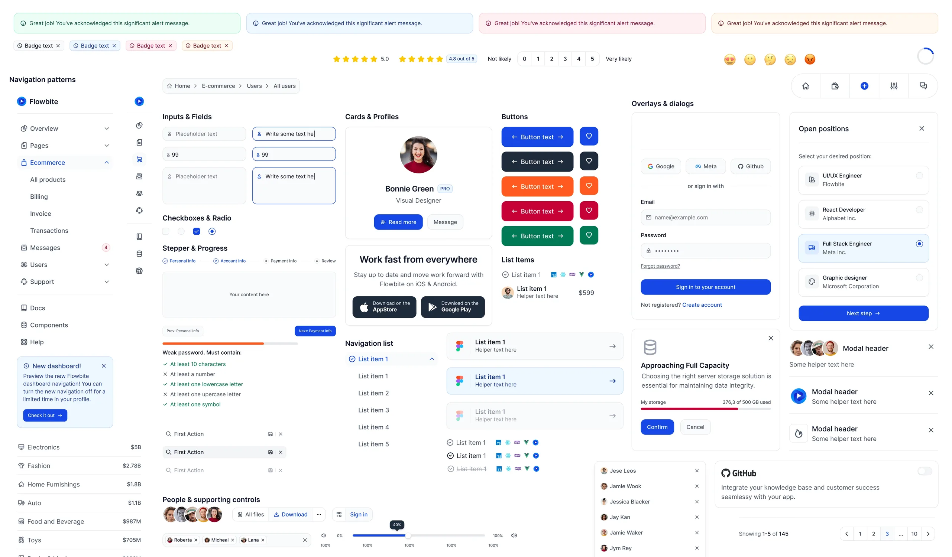
Task: Expand the Overview sidebar menu
Action: 65,128
